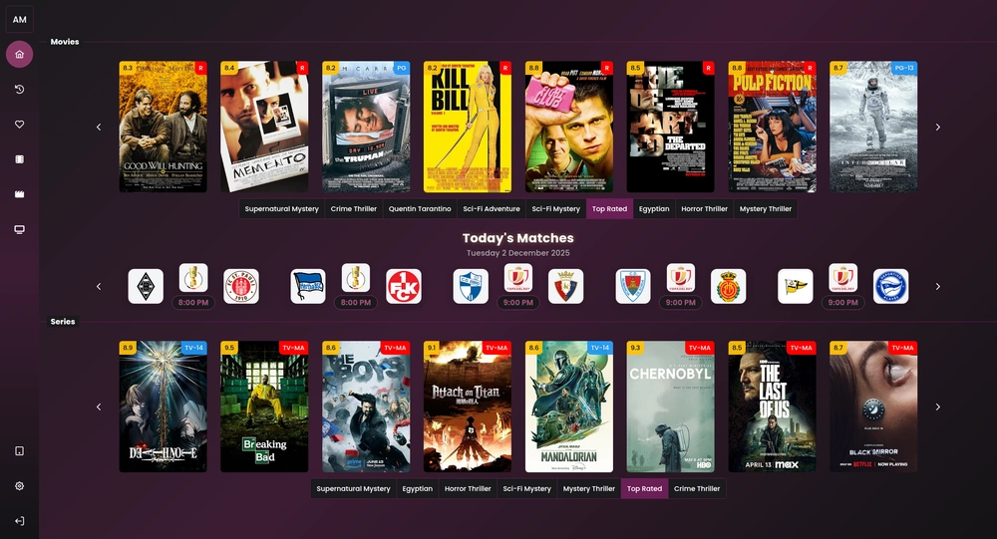Click the Kaiserslautern FCK team logo

(404, 287)
